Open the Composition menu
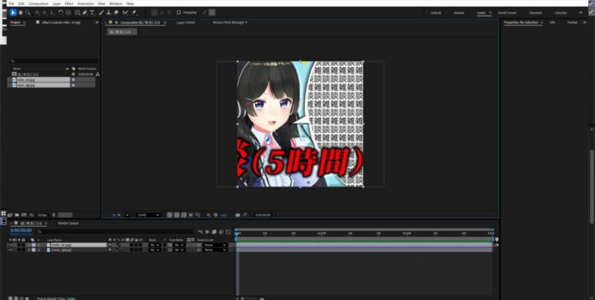Image resolution: width=595 pixels, height=300 pixels. click(x=39, y=4)
